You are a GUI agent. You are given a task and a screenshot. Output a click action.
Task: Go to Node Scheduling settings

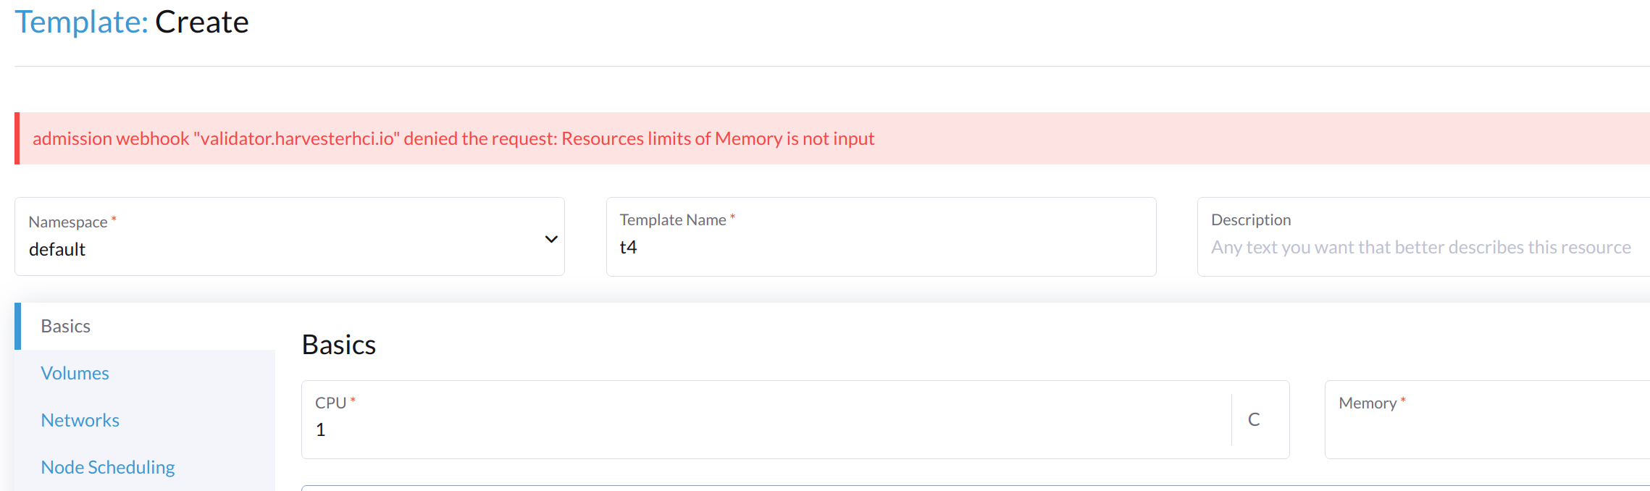click(x=107, y=466)
